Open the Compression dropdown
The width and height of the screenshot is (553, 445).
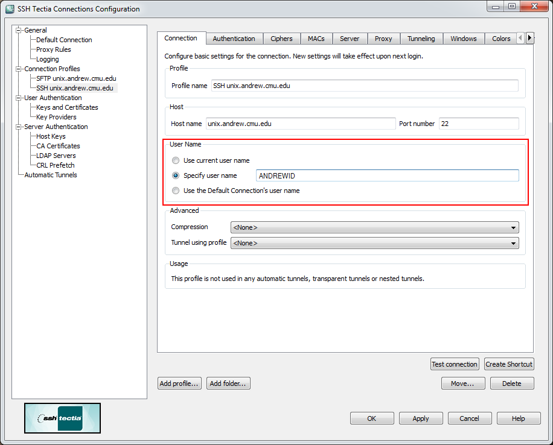374,227
